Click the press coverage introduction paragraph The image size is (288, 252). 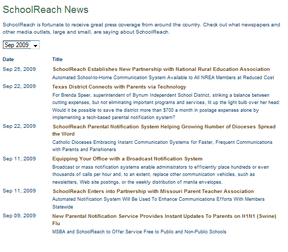141,28
